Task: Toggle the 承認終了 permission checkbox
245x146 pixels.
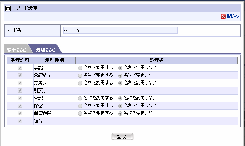Action: click(20, 75)
